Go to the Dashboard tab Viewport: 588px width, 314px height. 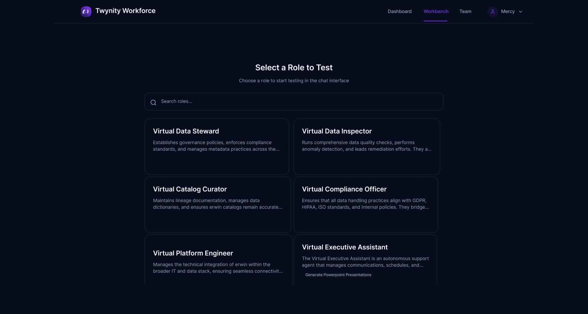coord(400,12)
